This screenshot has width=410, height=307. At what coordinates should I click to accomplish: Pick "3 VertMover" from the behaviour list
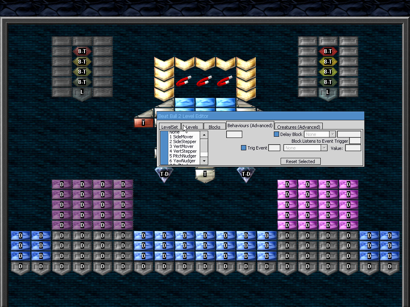coord(181,146)
